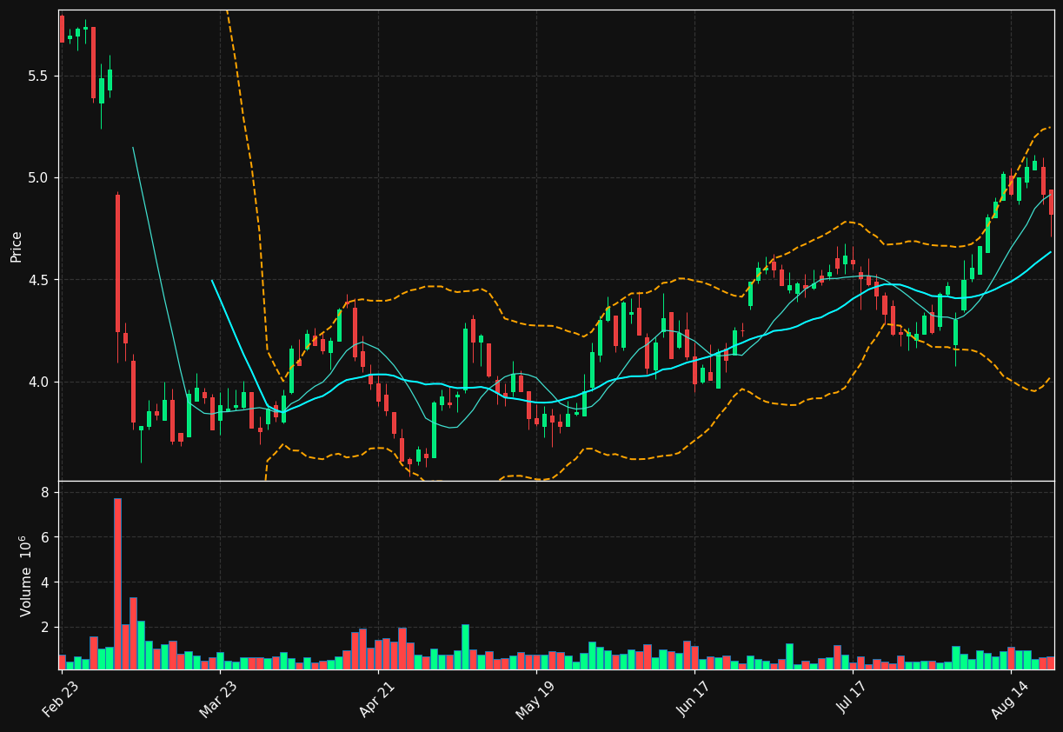Click the Price axis title
The height and width of the screenshot is (732, 1063).
17,246
